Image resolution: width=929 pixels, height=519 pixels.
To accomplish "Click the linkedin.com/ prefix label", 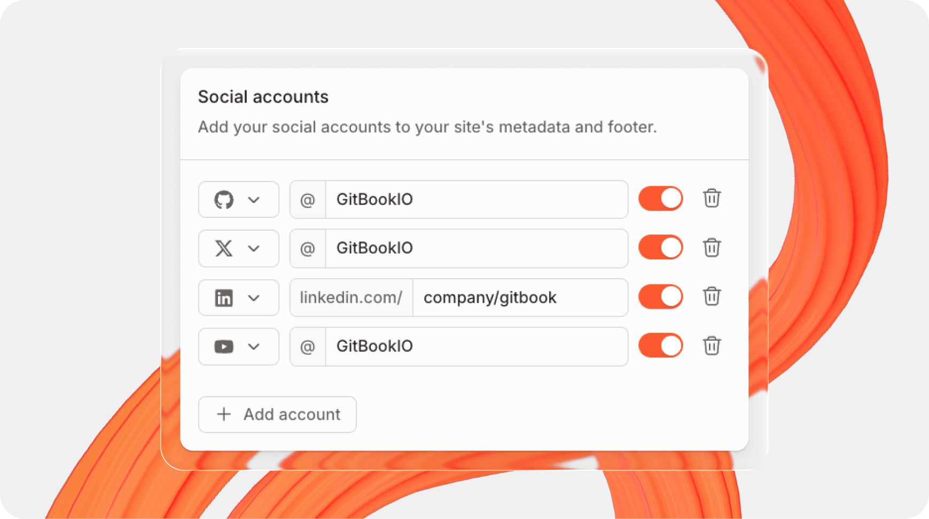I will 351,297.
